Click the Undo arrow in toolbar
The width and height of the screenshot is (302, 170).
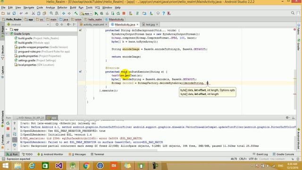21,13
